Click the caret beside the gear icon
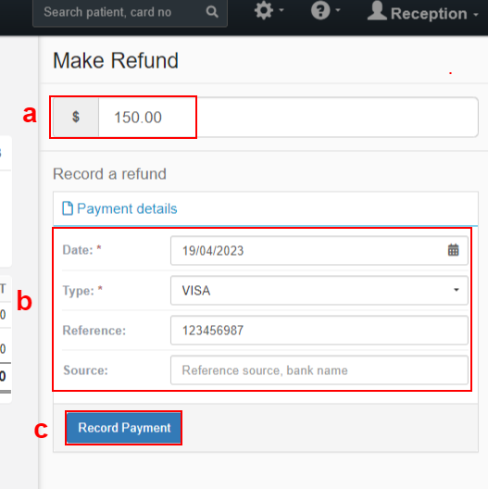The height and width of the screenshot is (489, 488). click(282, 10)
